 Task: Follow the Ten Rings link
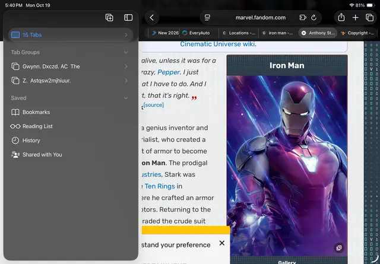160,186
